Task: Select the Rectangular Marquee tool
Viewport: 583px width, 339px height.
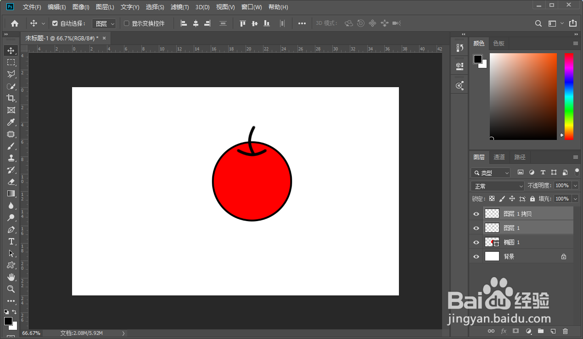Action: (x=11, y=62)
